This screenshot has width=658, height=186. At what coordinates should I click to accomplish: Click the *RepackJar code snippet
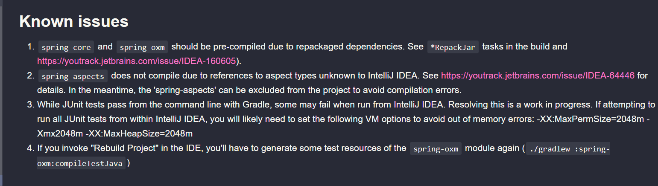point(453,47)
